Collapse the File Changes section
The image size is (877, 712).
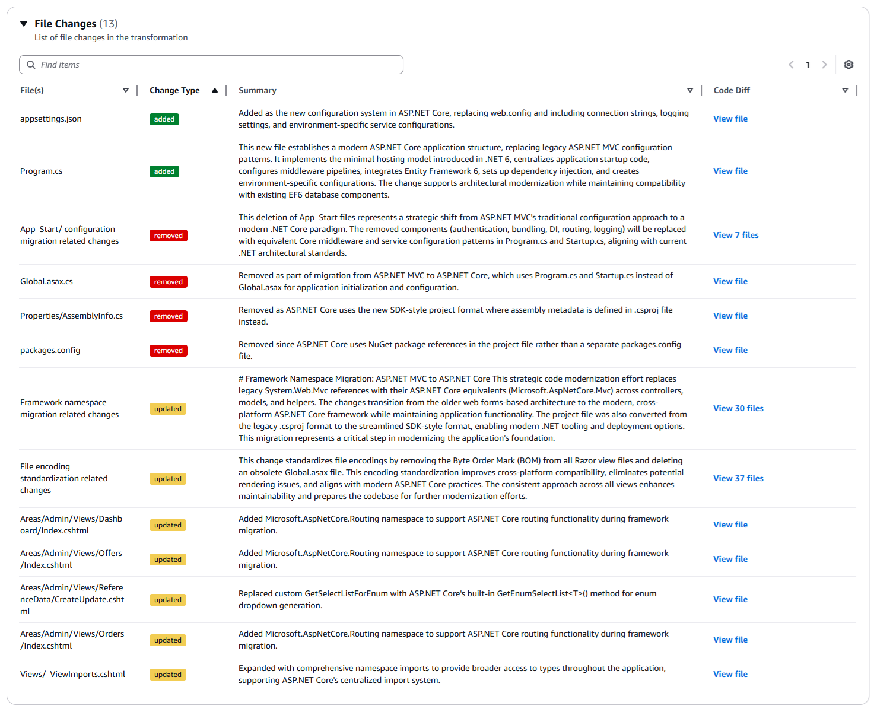point(23,23)
